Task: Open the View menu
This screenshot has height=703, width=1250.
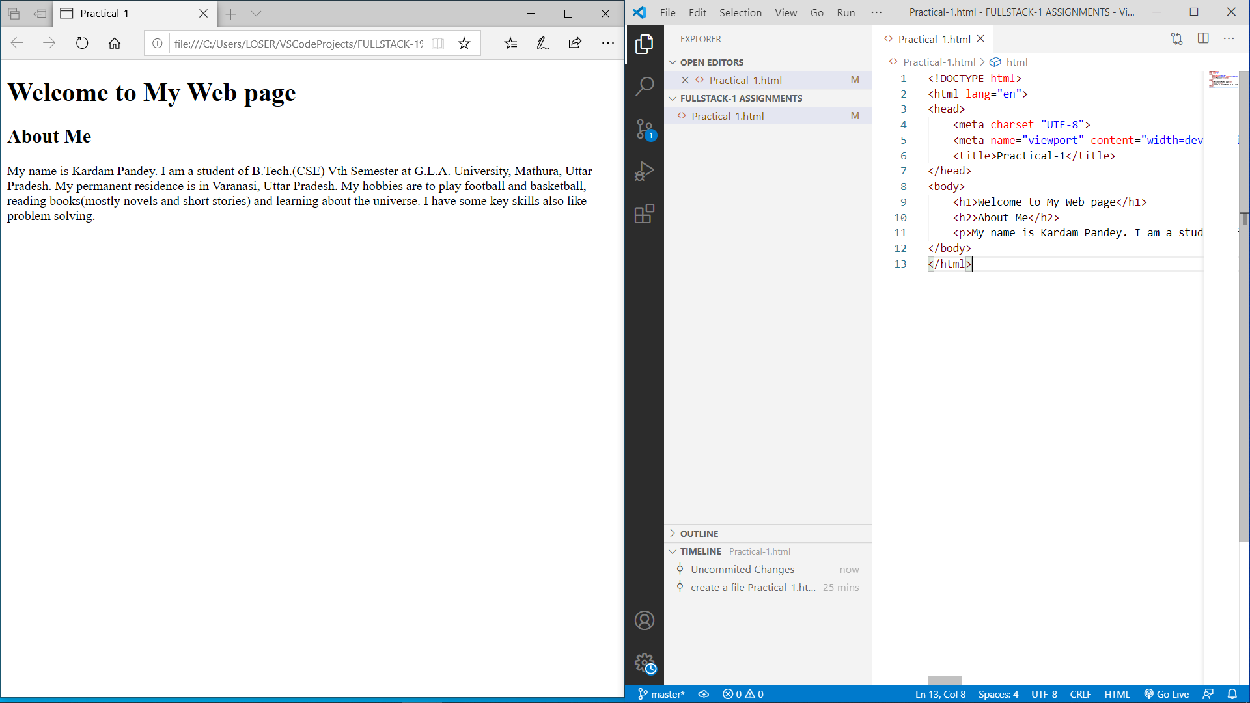Action: tap(786, 12)
